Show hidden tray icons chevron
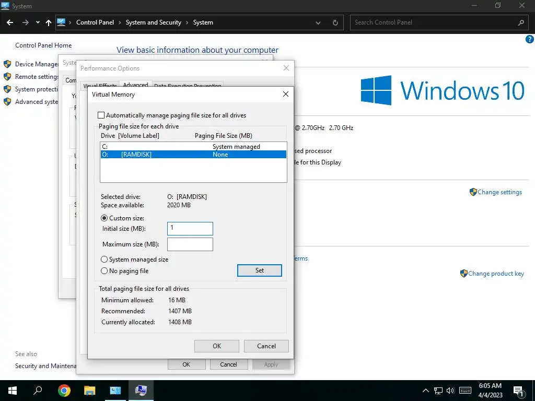 coord(425,391)
